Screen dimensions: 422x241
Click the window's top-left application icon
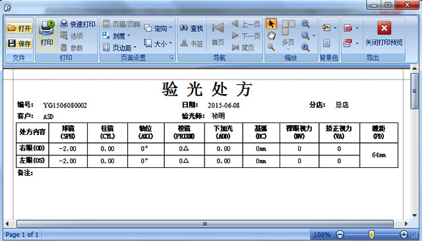tap(7, 7)
